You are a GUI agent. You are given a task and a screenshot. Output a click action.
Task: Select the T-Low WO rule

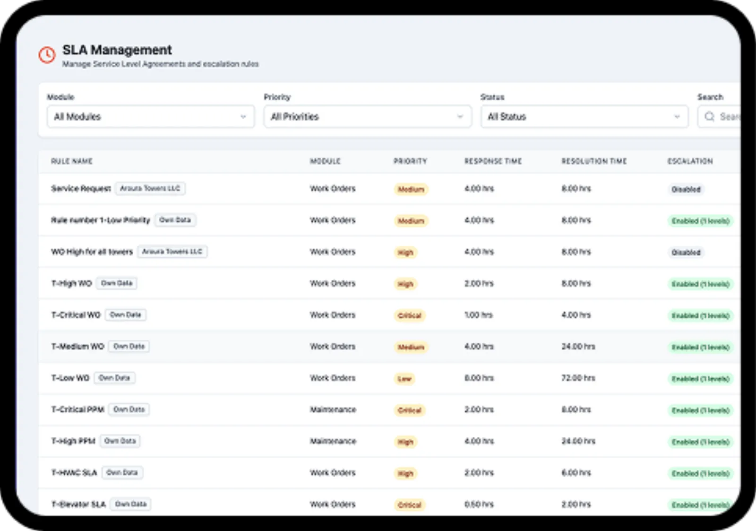click(70, 378)
